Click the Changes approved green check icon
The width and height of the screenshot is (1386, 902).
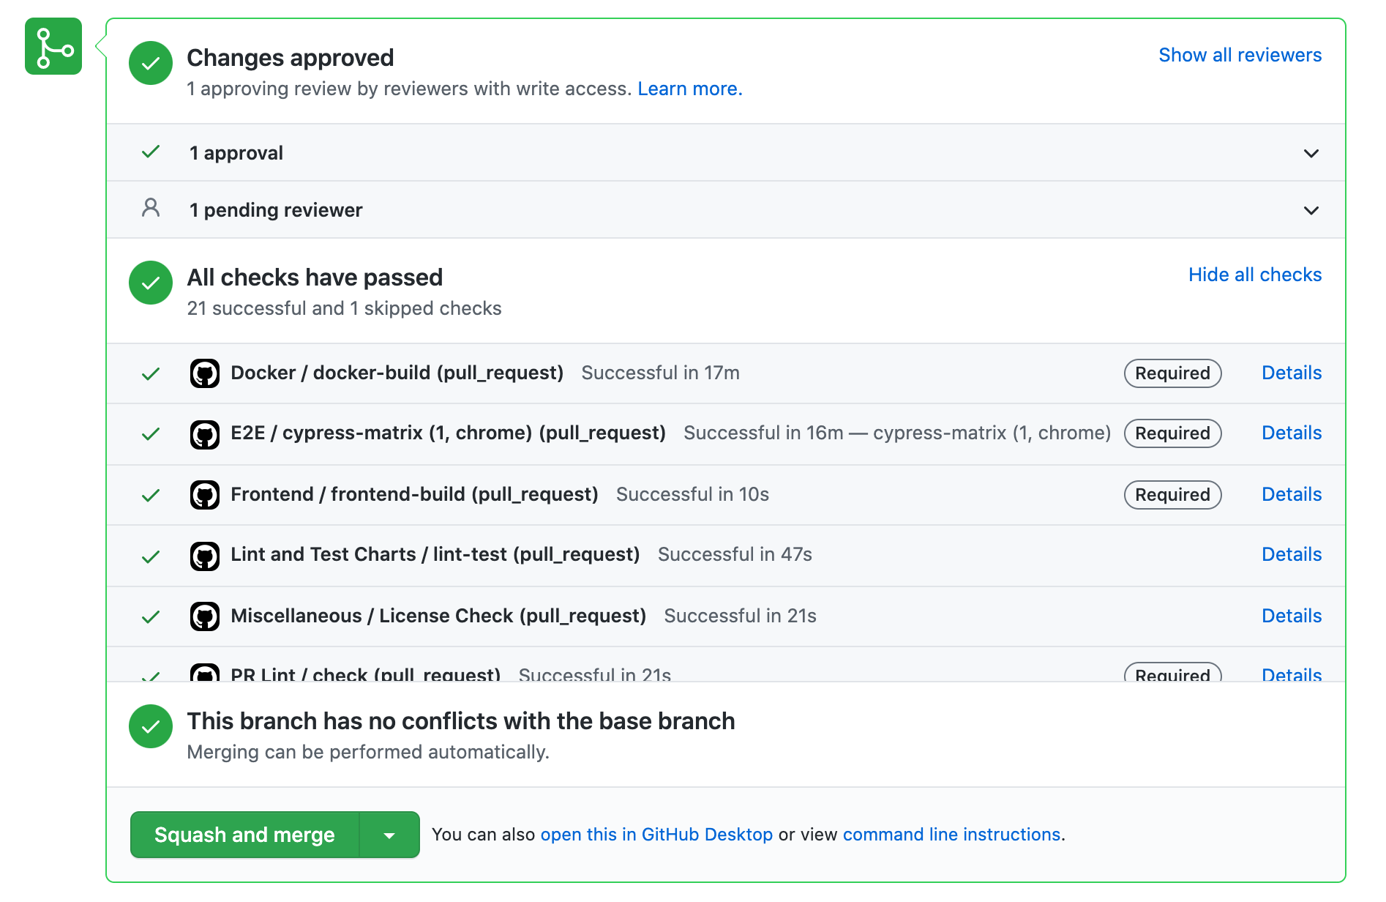coord(150,63)
